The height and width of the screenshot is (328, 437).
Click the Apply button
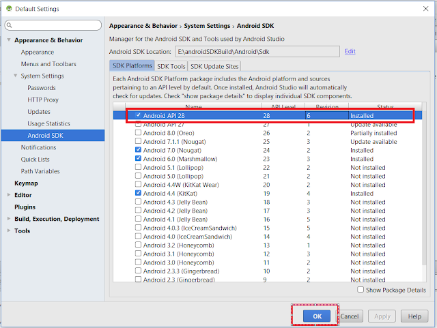pyautogui.click(x=382, y=316)
